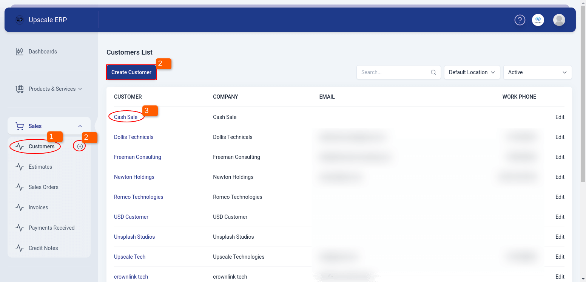Click the Dashboards chart icon
This screenshot has width=586, height=282.
[19, 52]
